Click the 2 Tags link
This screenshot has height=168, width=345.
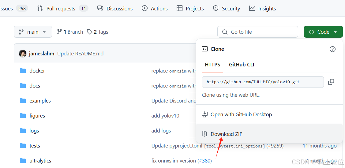(x=97, y=32)
